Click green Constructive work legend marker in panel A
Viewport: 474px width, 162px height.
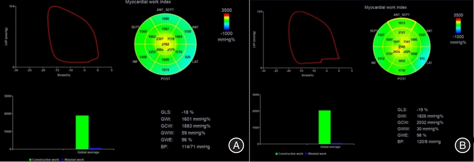pos(30,160)
